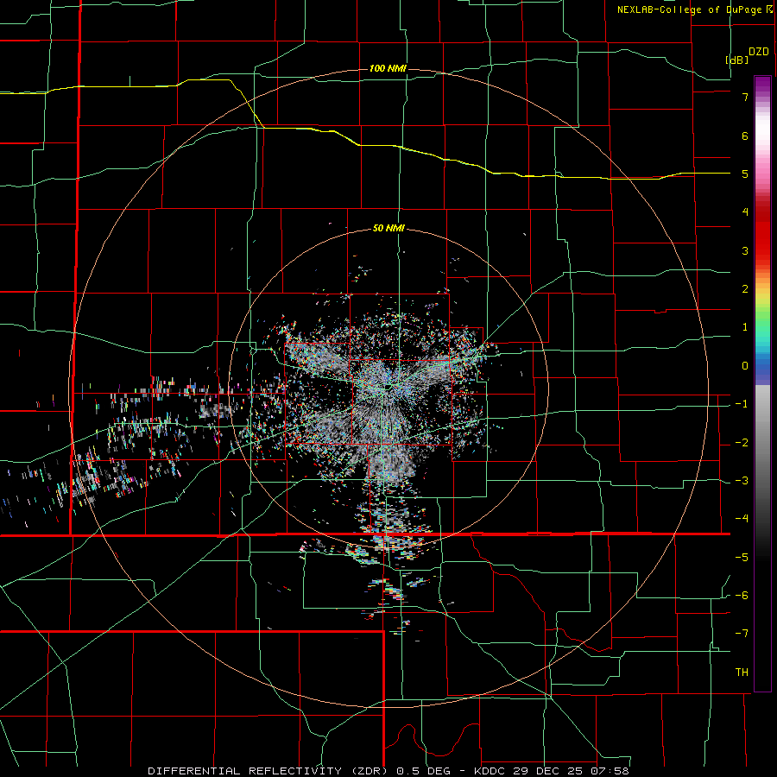Click the 0.5 DEG elevation text
The image size is (777, 777).
coord(423,771)
